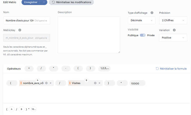This screenshot has width=191, height=115.
Task: Click Réinitialiser les modifications button
Action: 71,2
